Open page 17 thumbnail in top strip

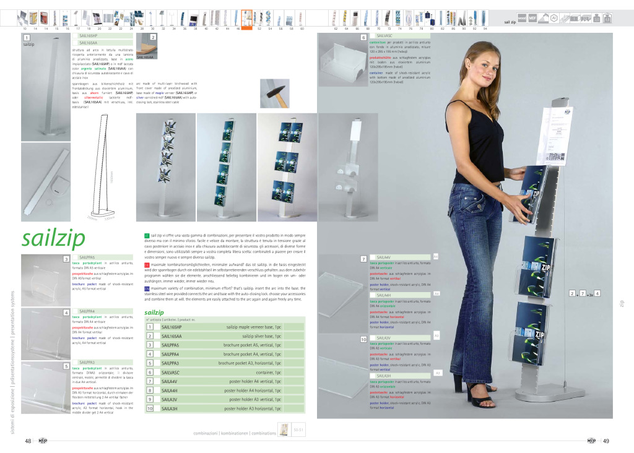click(76, 18)
